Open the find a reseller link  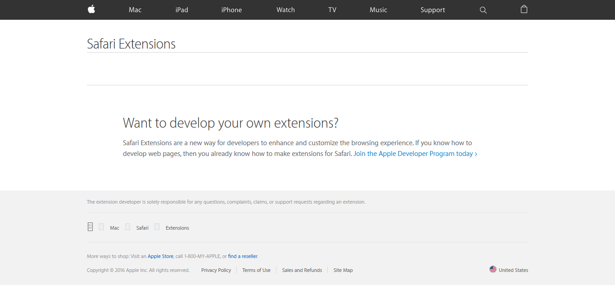(243, 256)
